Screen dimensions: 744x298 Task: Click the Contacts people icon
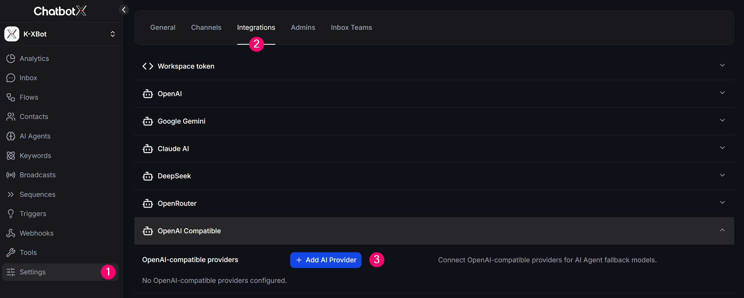11,117
